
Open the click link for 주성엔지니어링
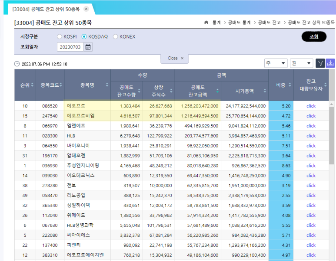[x=311, y=166]
